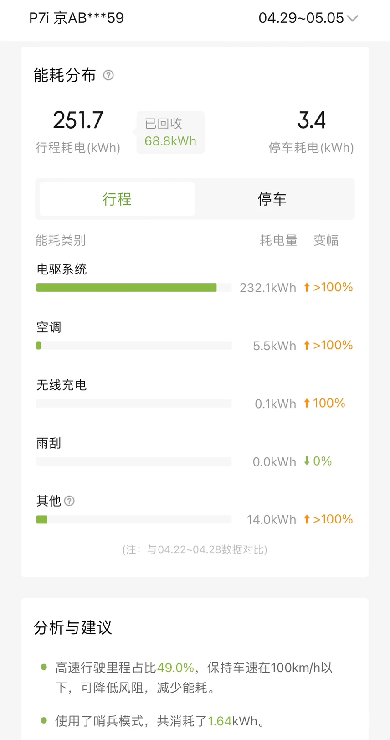Tap the 电驱系统 energy bar
Viewport: 390px width, 740px height.
[134, 287]
